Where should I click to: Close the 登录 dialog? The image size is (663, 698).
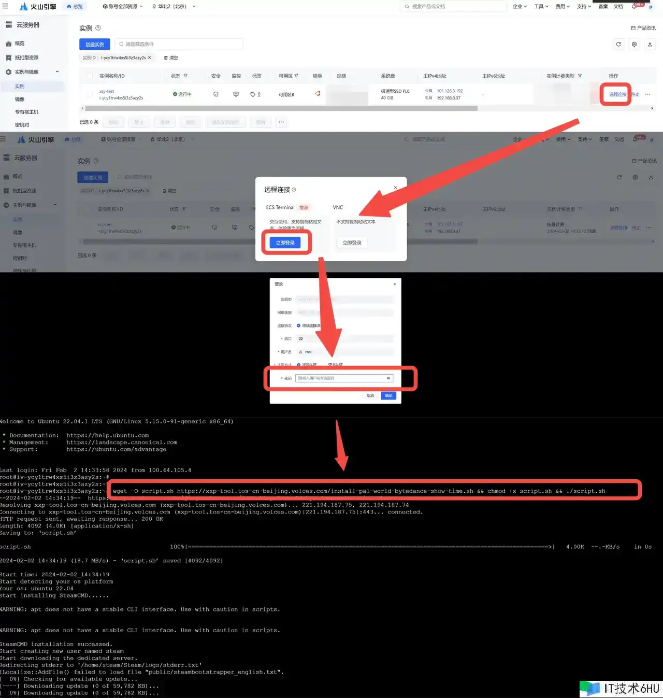[x=395, y=284]
